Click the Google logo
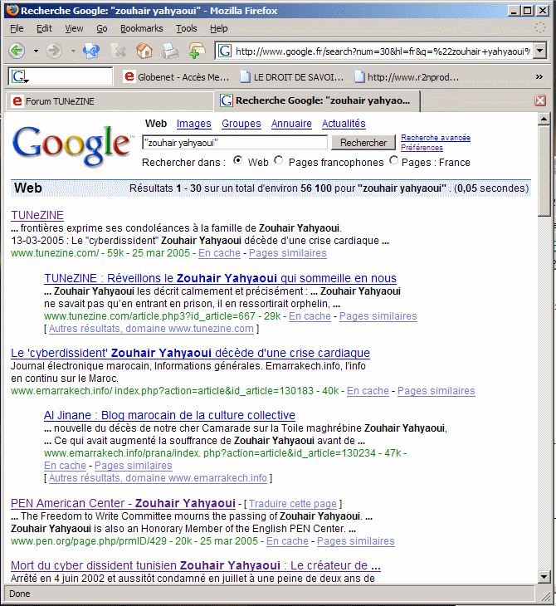This screenshot has width=556, height=606. [x=72, y=146]
